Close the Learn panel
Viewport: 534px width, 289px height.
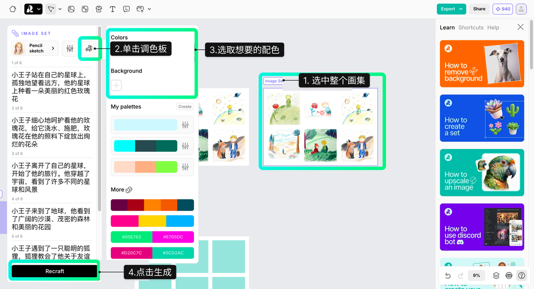(x=520, y=27)
